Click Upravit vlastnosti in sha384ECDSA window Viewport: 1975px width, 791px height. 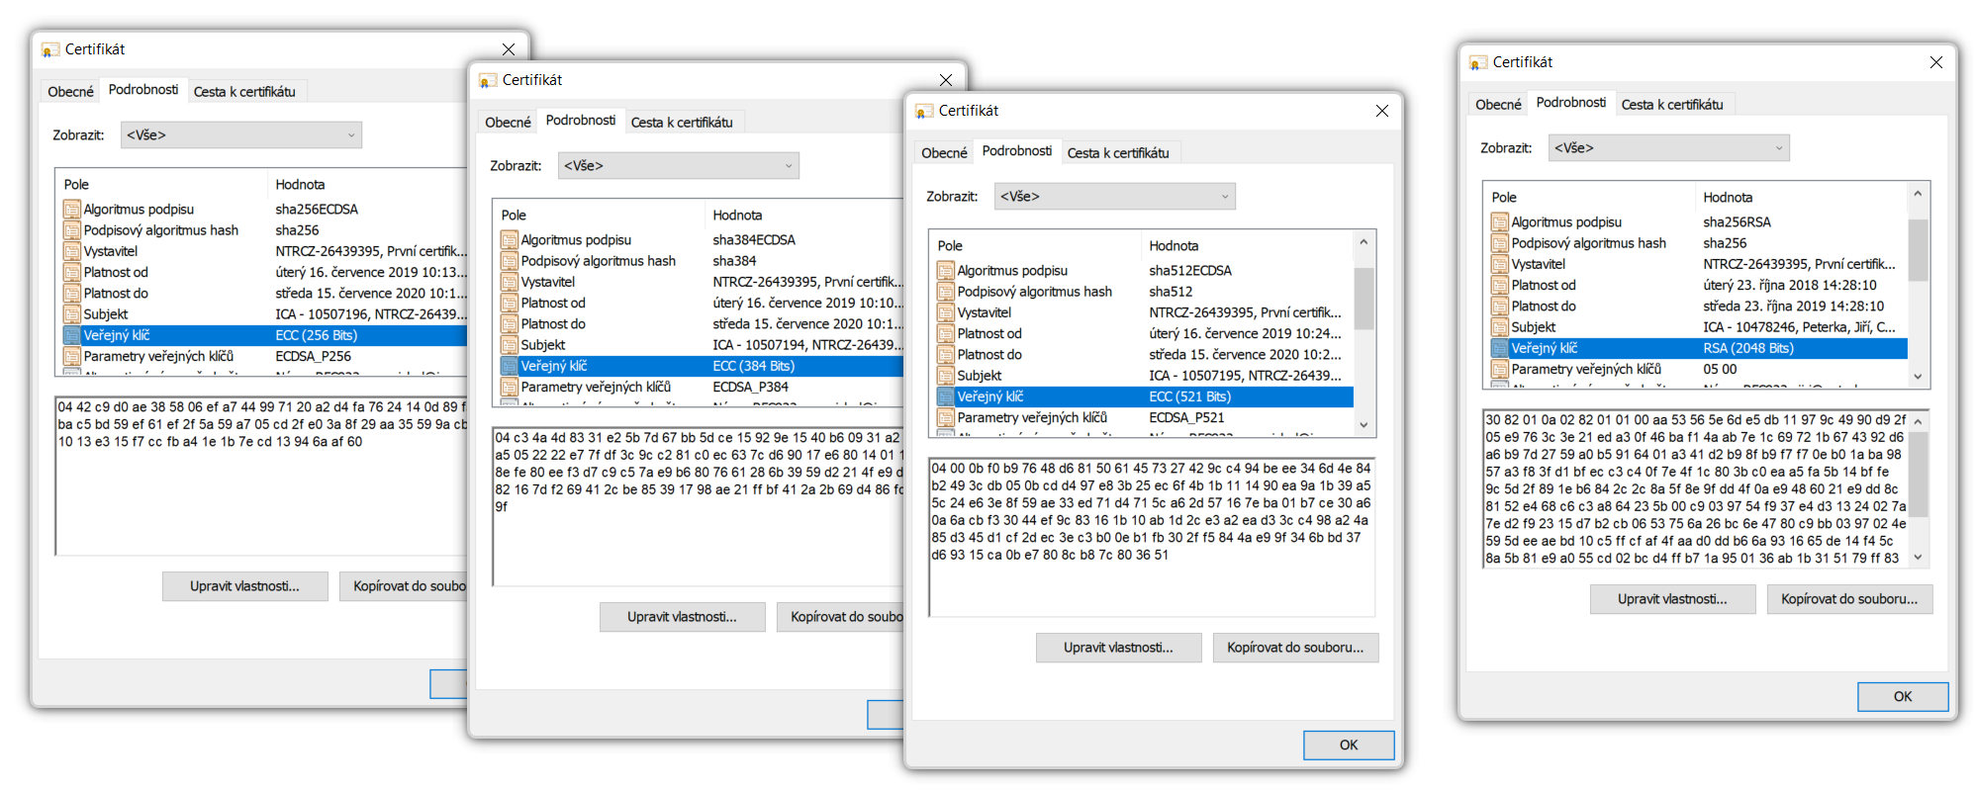point(682,616)
